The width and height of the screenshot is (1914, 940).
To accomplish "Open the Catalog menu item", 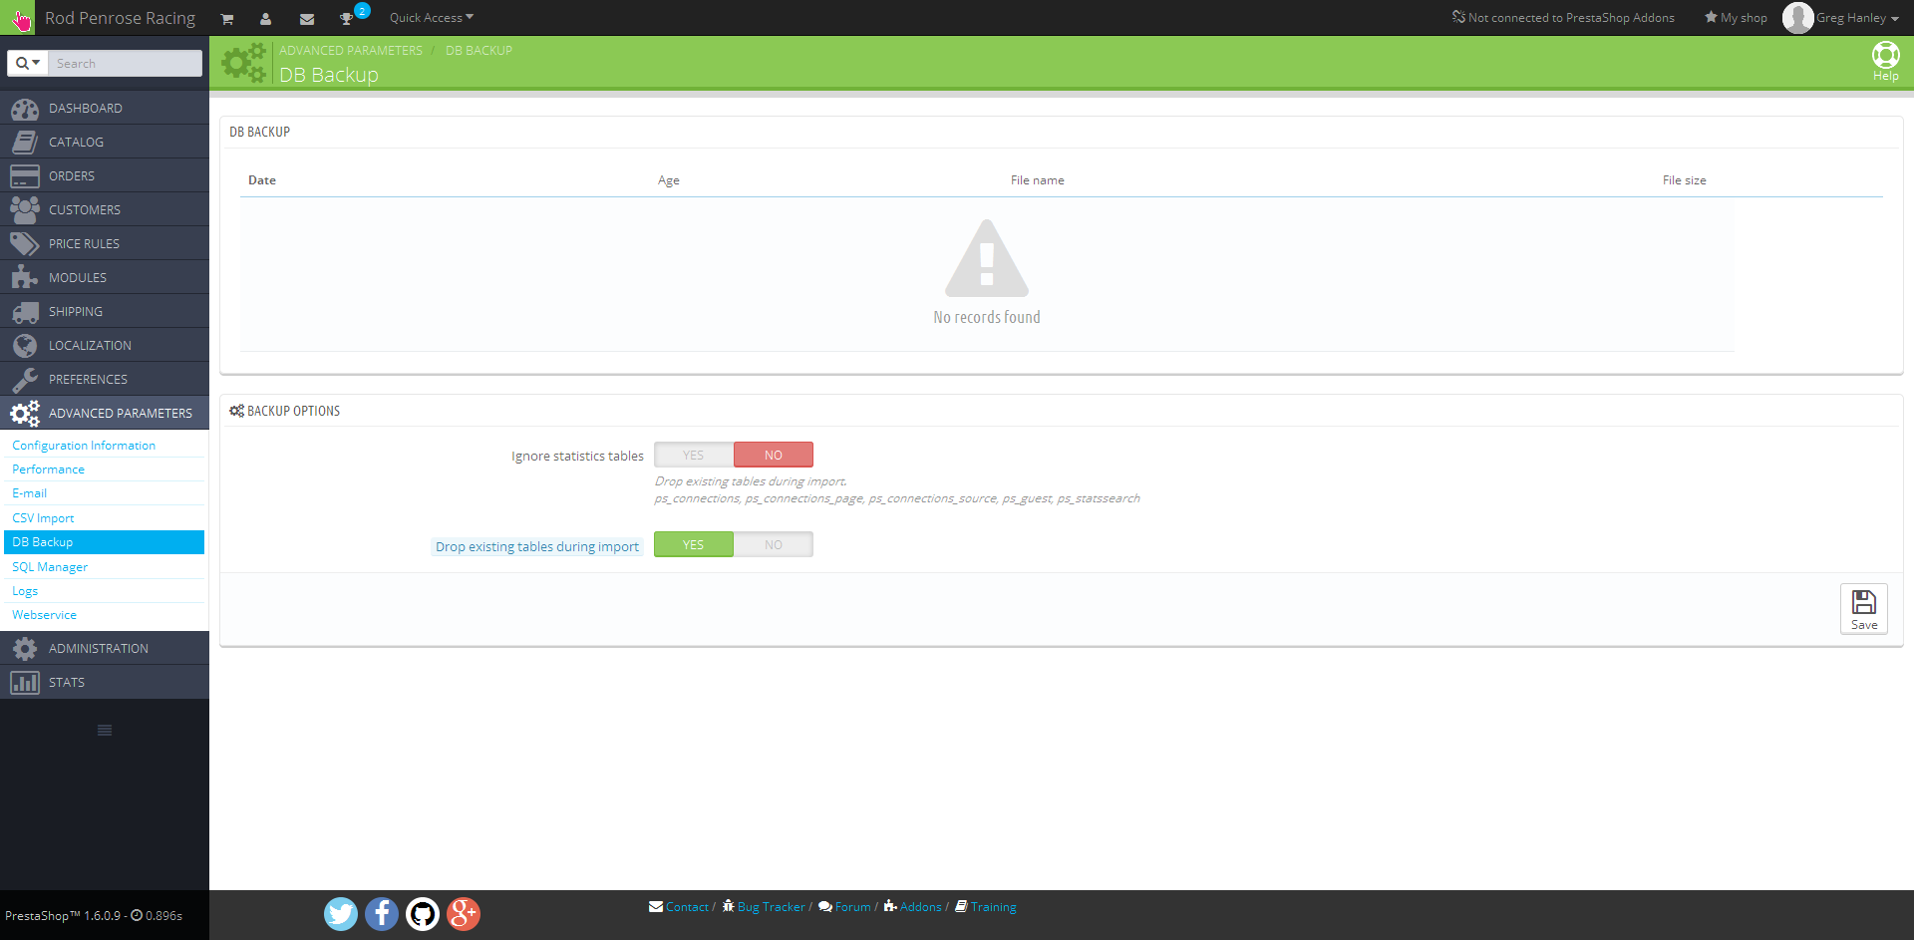I will (105, 142).
